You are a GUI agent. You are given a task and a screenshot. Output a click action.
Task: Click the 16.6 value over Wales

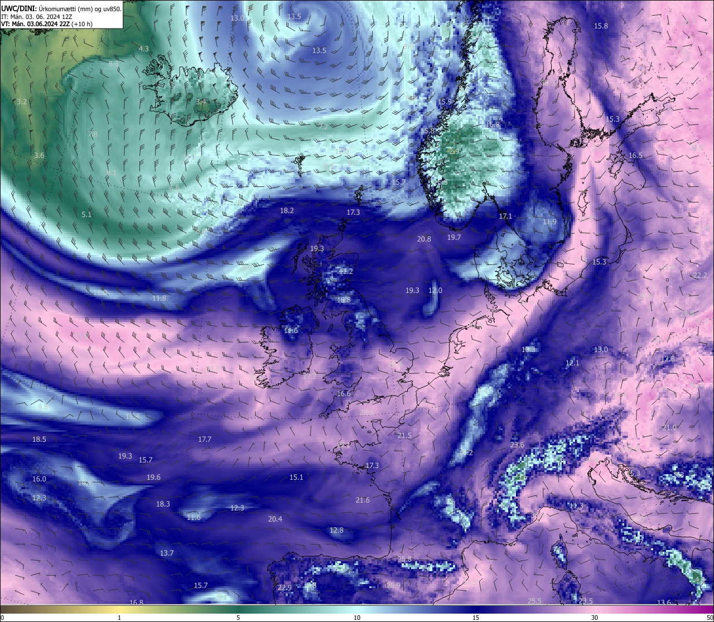coord(344,394)
